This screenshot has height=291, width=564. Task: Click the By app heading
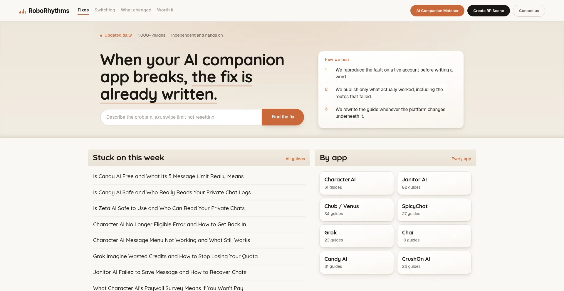333,158
